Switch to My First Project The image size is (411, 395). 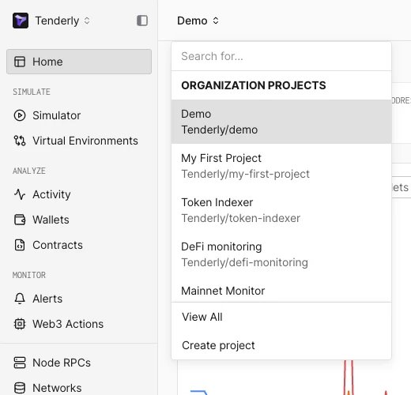coord(281,166)
